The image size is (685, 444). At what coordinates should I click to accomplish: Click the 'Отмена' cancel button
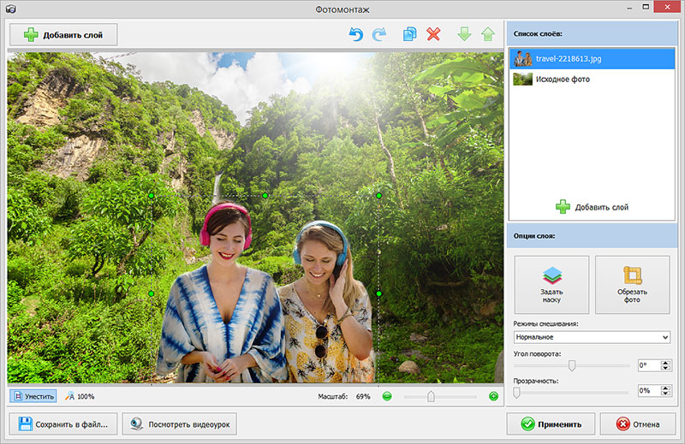(638, 424)
